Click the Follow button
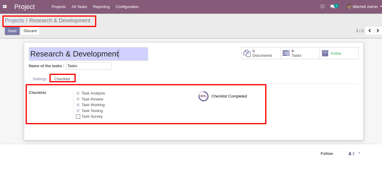The height and width of the screenshot is (170, 382). pyautogui.click(x=327, y=154)
